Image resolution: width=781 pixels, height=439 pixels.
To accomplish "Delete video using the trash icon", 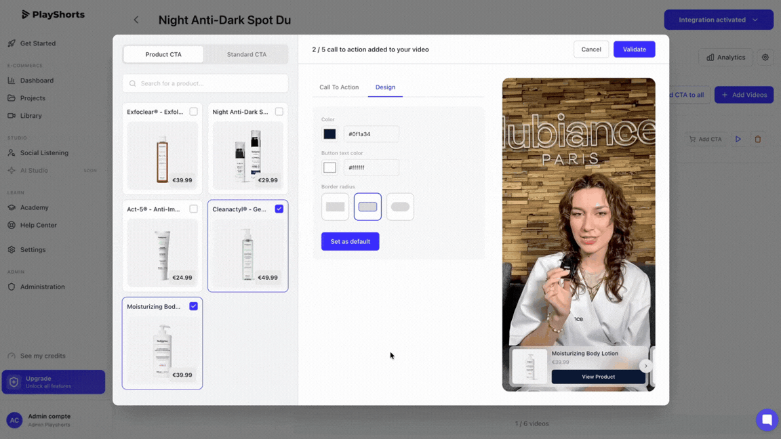I will (x=757, y=140).
